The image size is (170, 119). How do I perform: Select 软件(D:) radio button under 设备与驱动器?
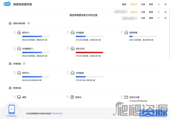tap(14, 32)
